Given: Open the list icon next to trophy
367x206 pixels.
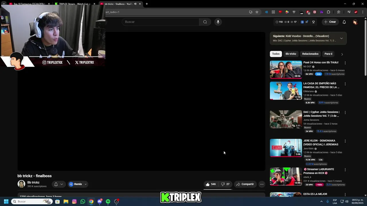Looking at the screenshot, I should point(307,22).
